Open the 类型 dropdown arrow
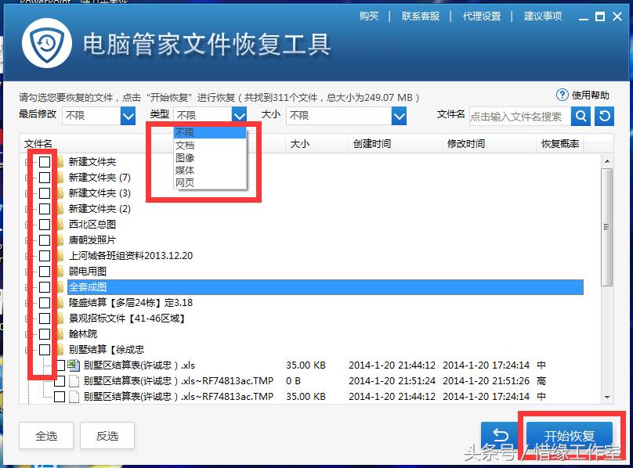This screenshot has width=633, height=468. 240,114
